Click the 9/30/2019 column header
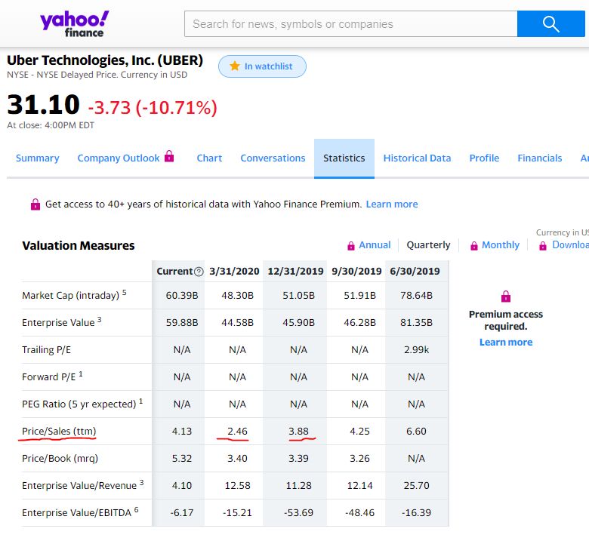The image size is (589, 544). point(356,272)
